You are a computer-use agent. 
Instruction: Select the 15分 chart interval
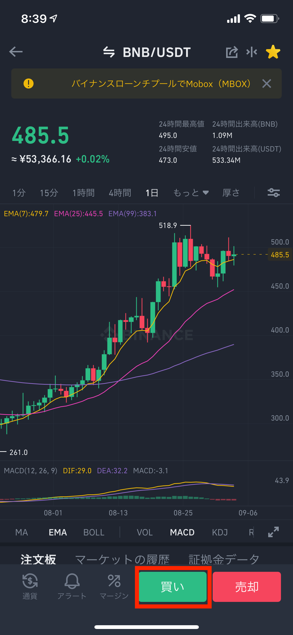tap(49, 193)
